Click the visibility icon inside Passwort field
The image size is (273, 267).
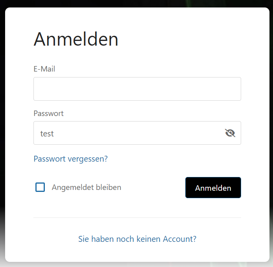[x=230, y=133]
